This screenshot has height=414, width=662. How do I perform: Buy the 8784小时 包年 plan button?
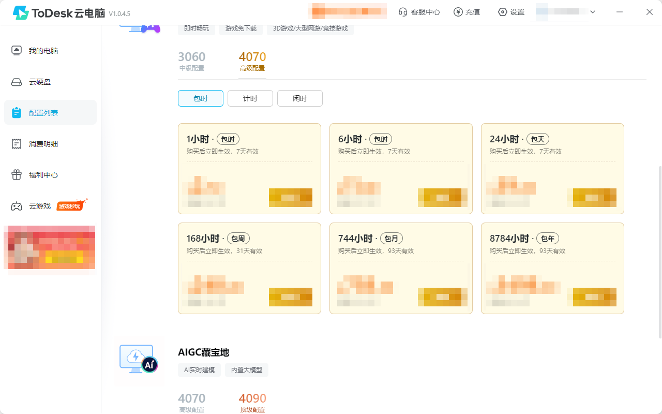click(x=595, y=297)
